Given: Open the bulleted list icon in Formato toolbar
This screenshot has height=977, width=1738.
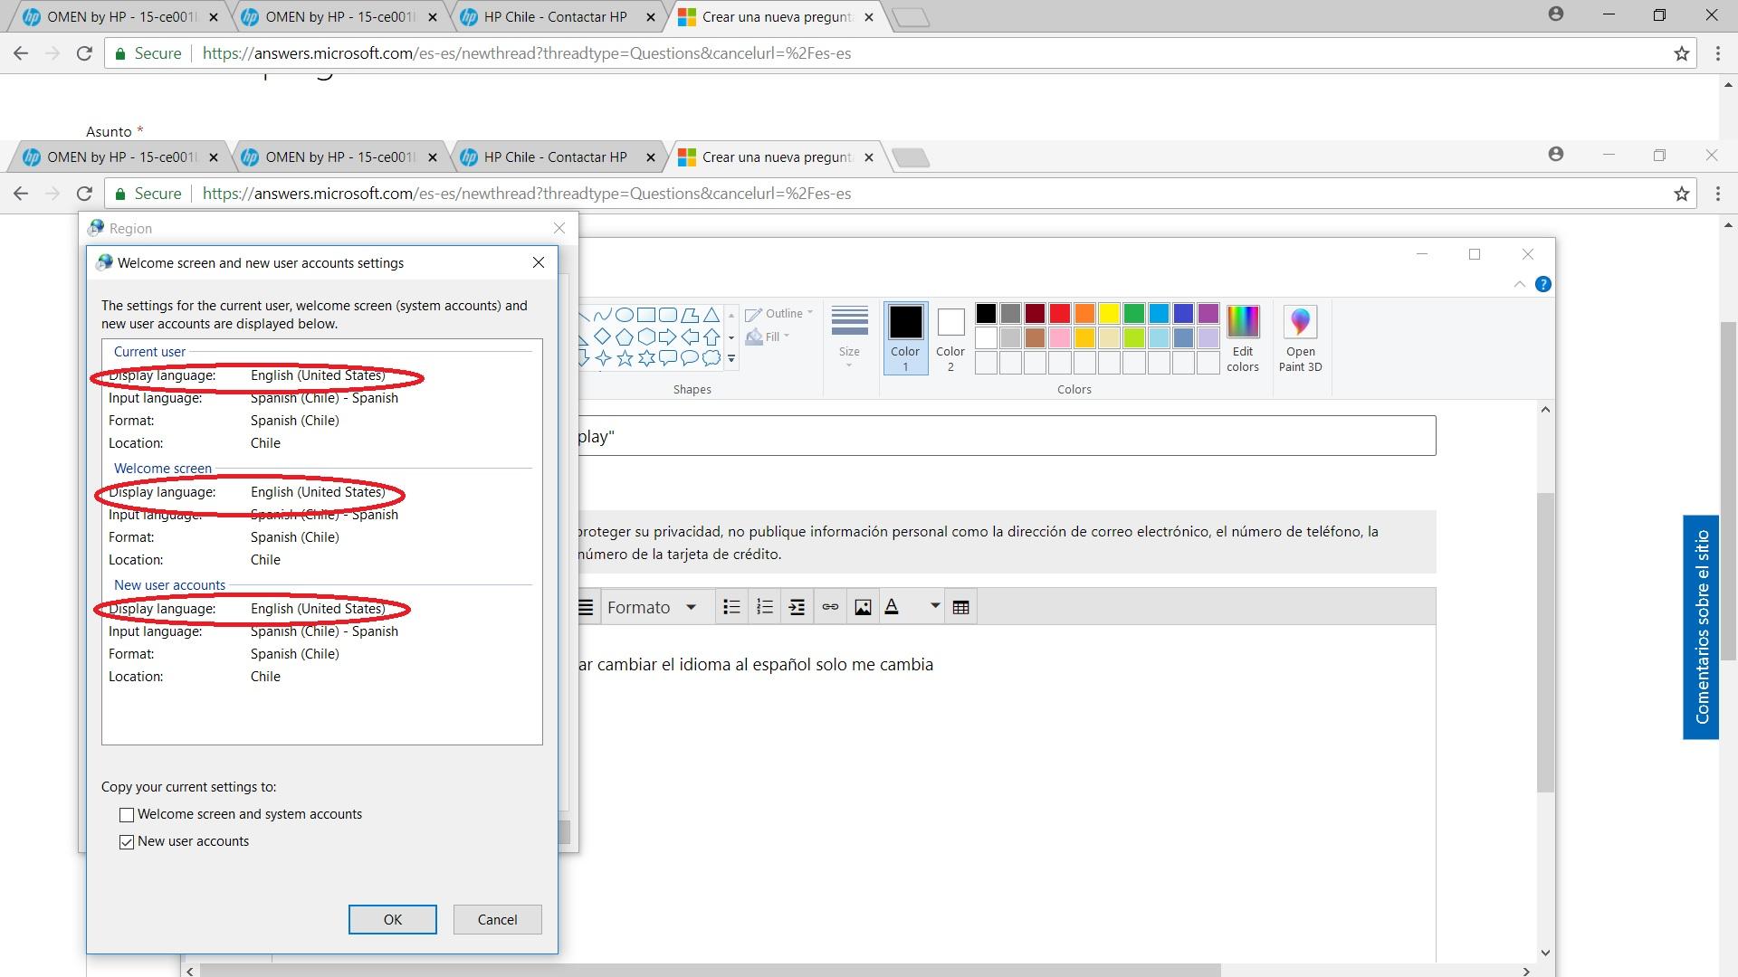Looking at the screenshot, I should click(731, 606).
